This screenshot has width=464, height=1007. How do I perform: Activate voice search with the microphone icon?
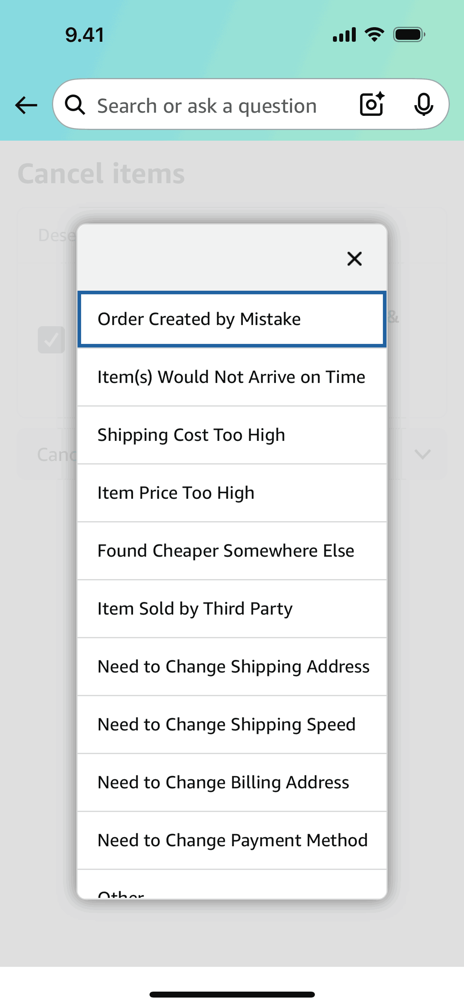pyautogui.click(x=424, y=105)
